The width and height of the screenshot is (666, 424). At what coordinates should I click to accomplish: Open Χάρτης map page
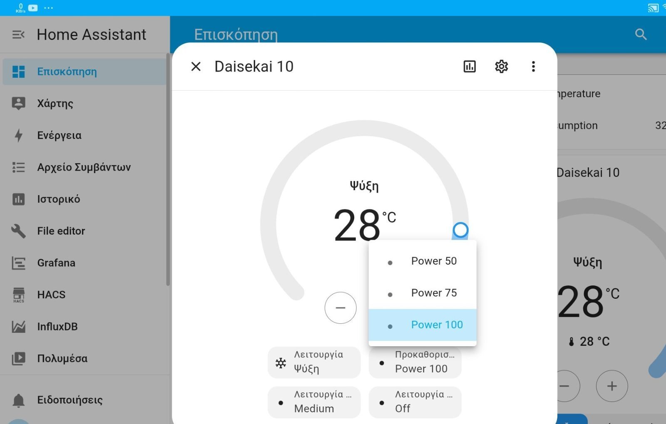coord(84,103)
